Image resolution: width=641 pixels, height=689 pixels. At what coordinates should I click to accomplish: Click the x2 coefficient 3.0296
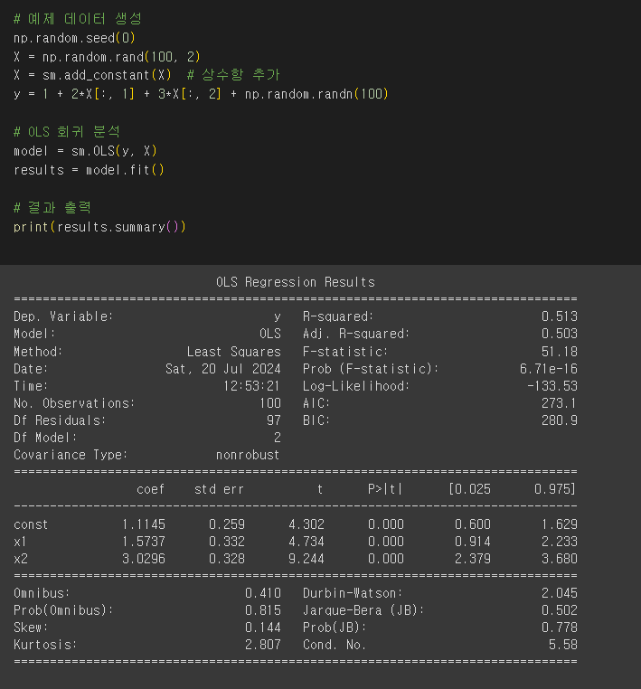(143, 559)
